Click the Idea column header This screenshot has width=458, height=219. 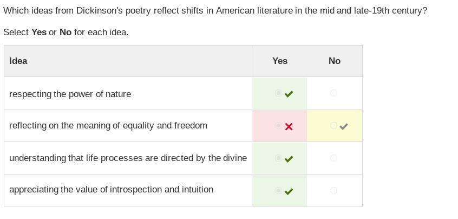coord(18,61)
